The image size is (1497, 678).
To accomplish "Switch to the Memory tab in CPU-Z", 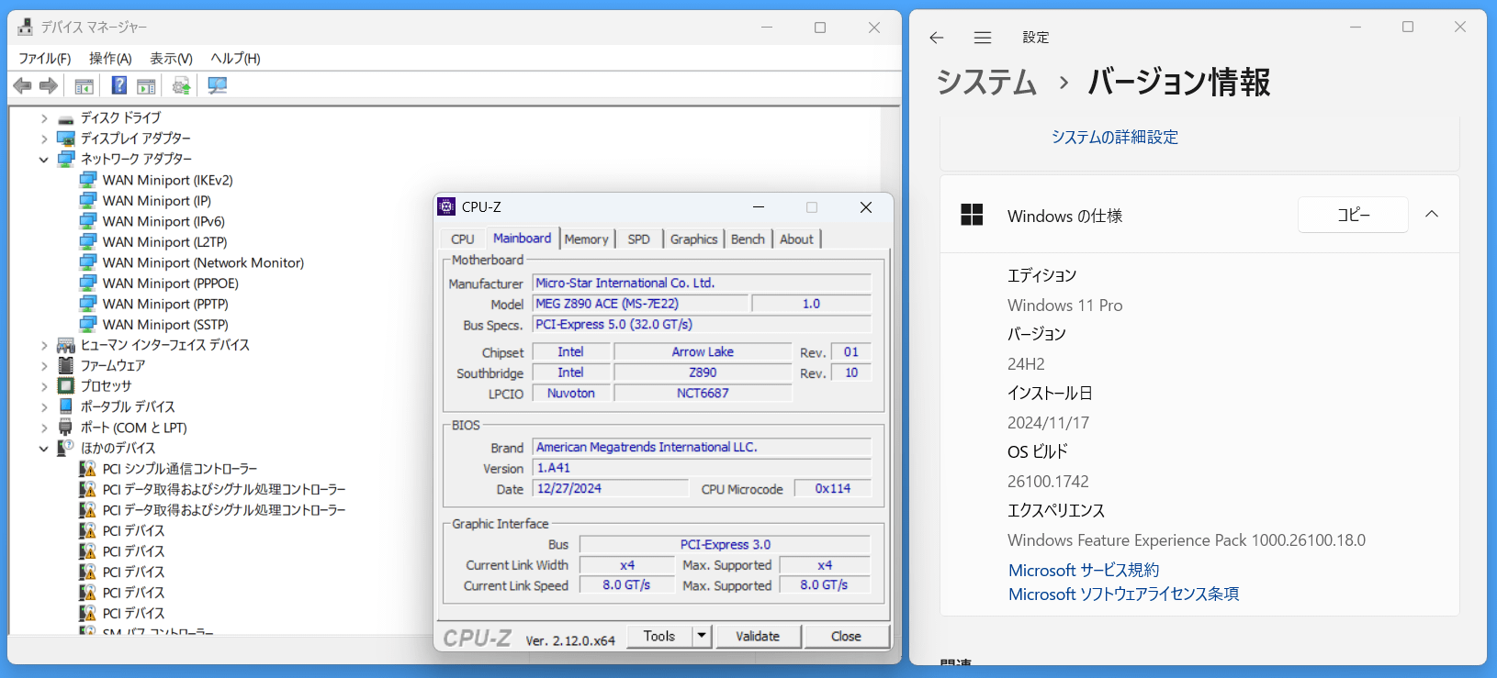I will (x=586, y=239).
